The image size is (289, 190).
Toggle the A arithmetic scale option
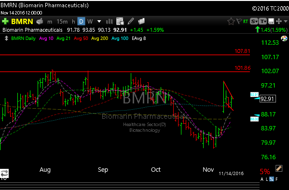tap(262, 179)
